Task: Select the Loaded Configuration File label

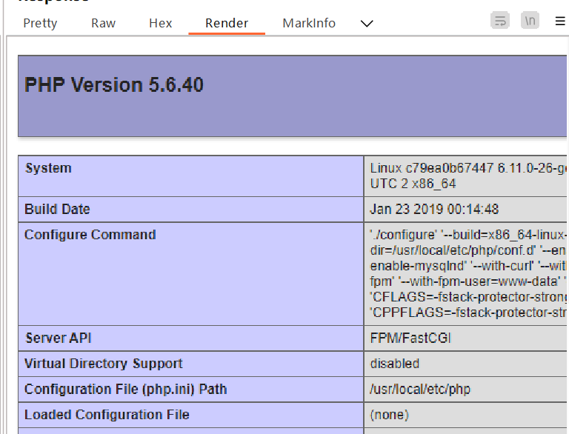Action: point(107,415)
